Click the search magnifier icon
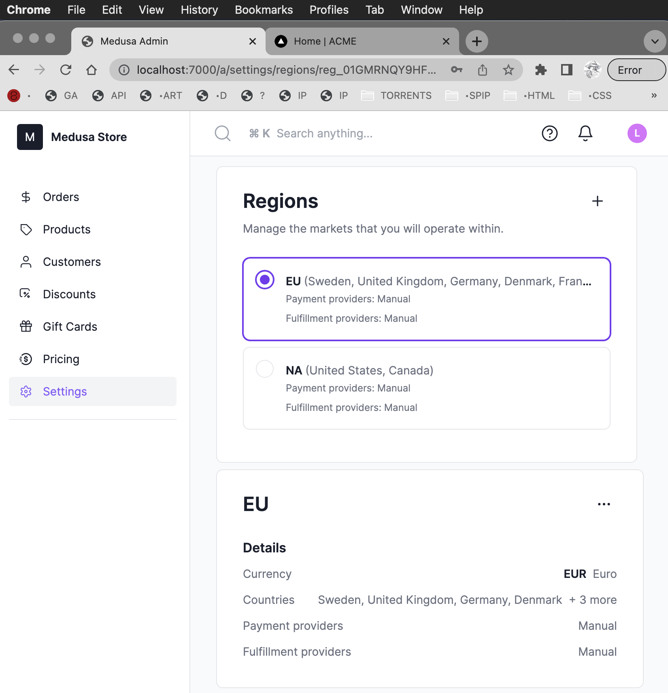The width and height of the screenshot is (668, 693). (x=222, y=133)
